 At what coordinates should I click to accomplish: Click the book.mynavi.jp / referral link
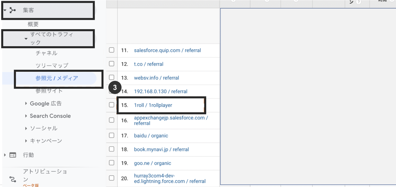click(161, 149)
